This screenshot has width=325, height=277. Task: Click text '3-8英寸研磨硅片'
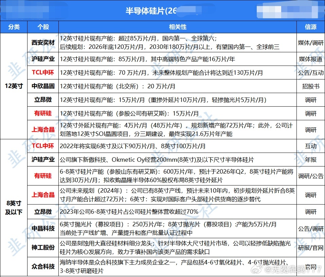coord(82,271)
